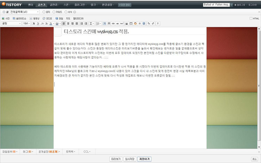
Task: Apply strikethrough formatting
Action: 46,24
